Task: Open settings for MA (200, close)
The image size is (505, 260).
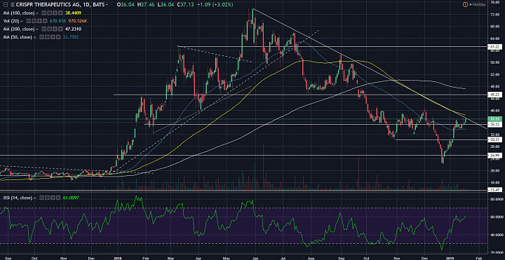Action: [50, 29]
